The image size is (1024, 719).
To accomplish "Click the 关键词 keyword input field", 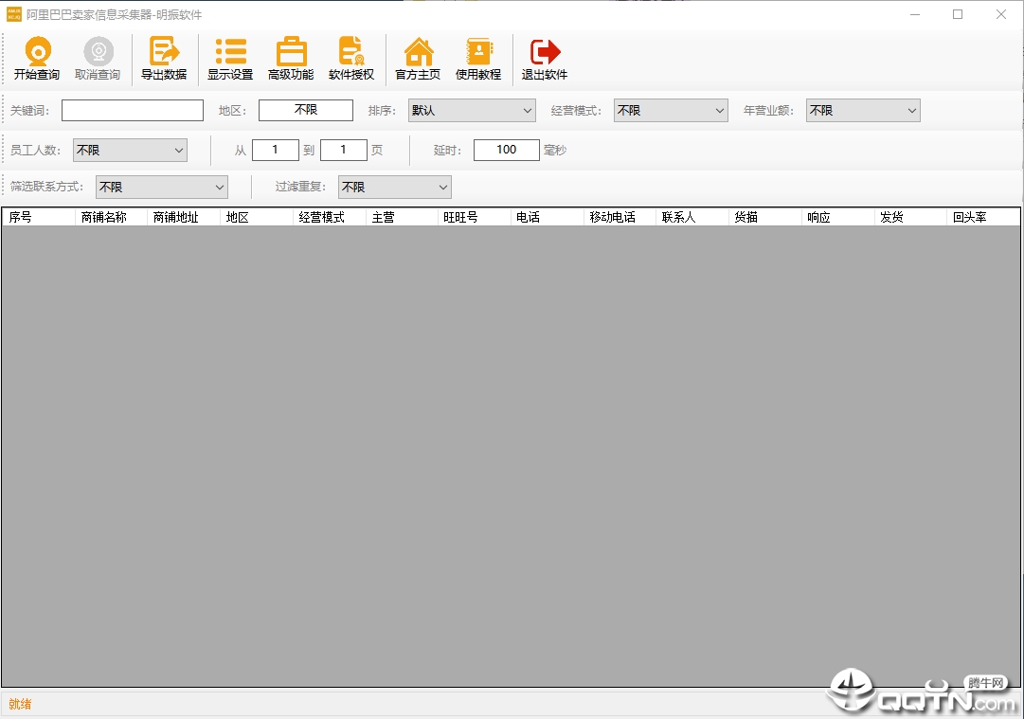I will 133,111.
